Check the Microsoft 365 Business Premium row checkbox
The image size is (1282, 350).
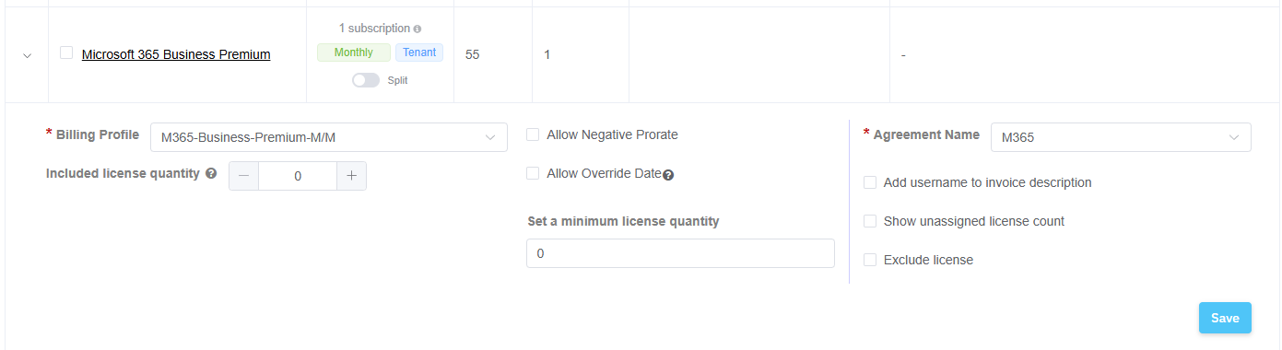66,52
